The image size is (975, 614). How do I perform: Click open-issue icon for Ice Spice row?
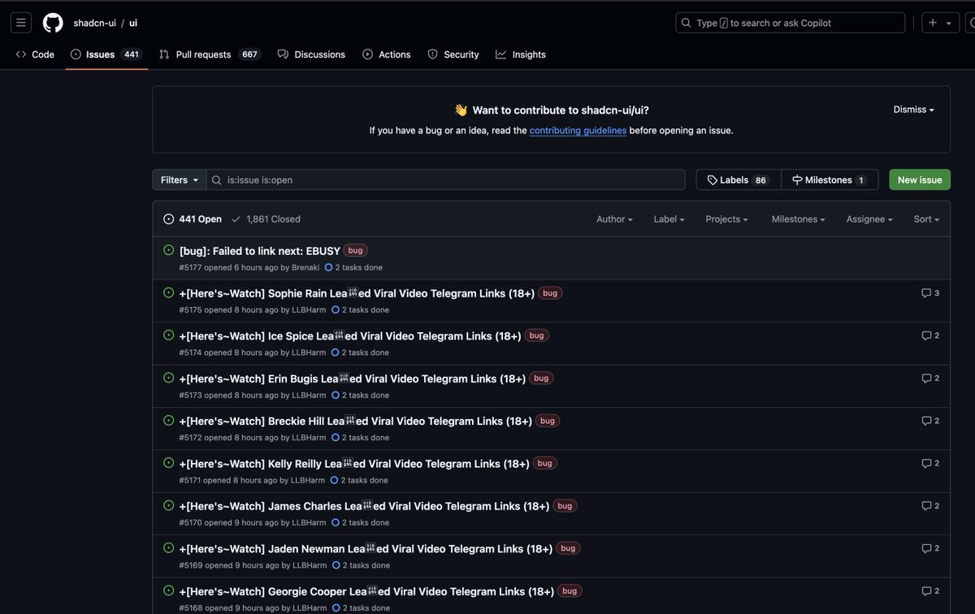(x=168, y=335)
